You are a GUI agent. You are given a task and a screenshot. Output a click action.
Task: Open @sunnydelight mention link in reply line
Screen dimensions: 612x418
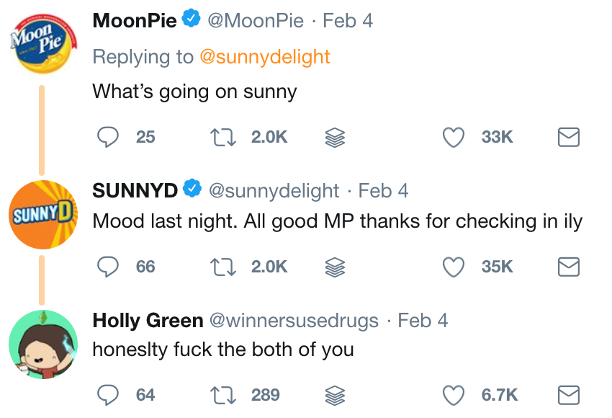click(x=264, y=57)
